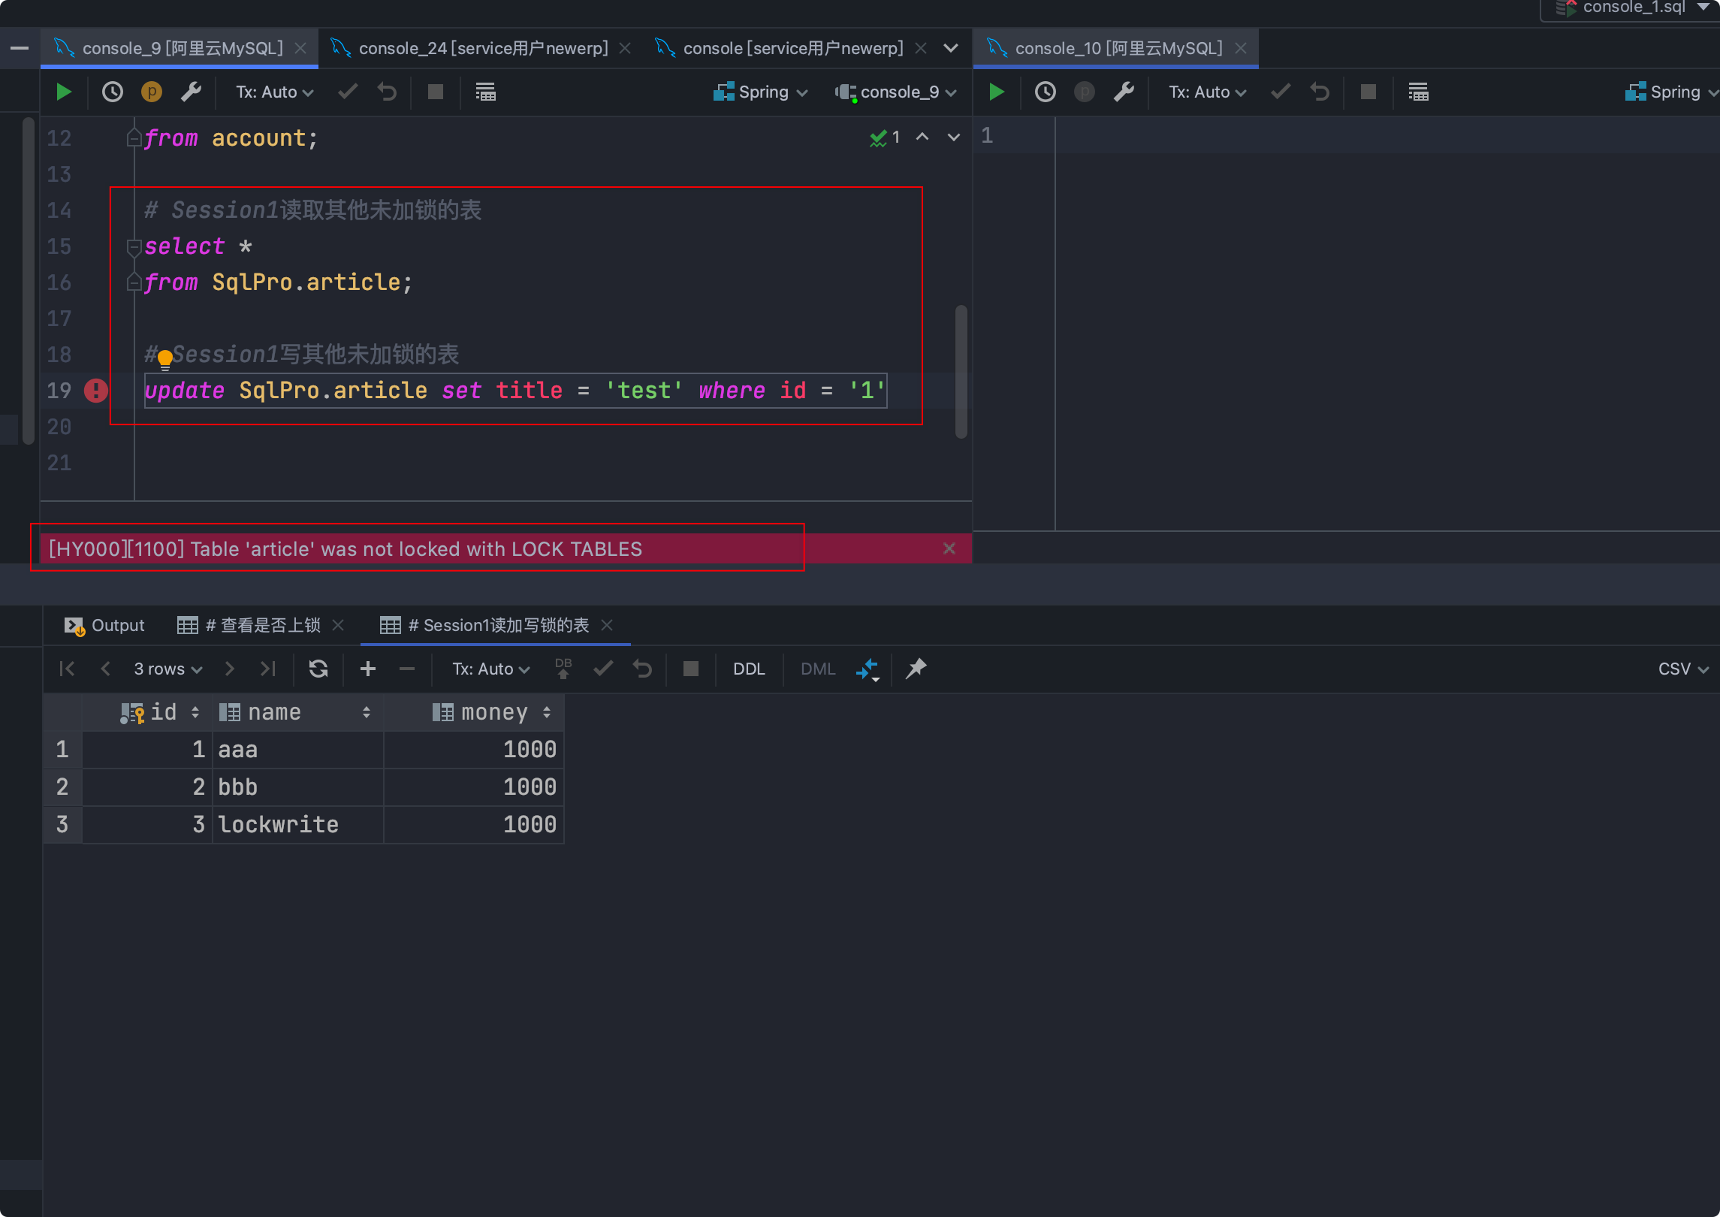This screenshot has height=1217, width=1720.
Task: Open the console_9 session dropdown
Action: point(896,92)
